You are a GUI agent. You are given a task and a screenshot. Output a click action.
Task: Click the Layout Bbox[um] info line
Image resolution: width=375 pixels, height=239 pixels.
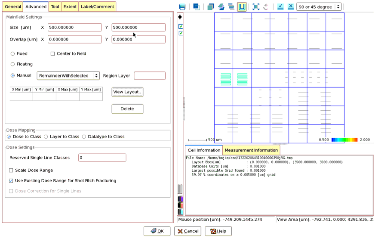click(x=267, y=162)
